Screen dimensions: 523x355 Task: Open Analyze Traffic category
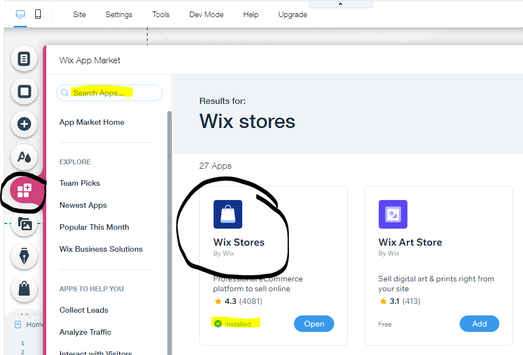[x=85, y=332]
